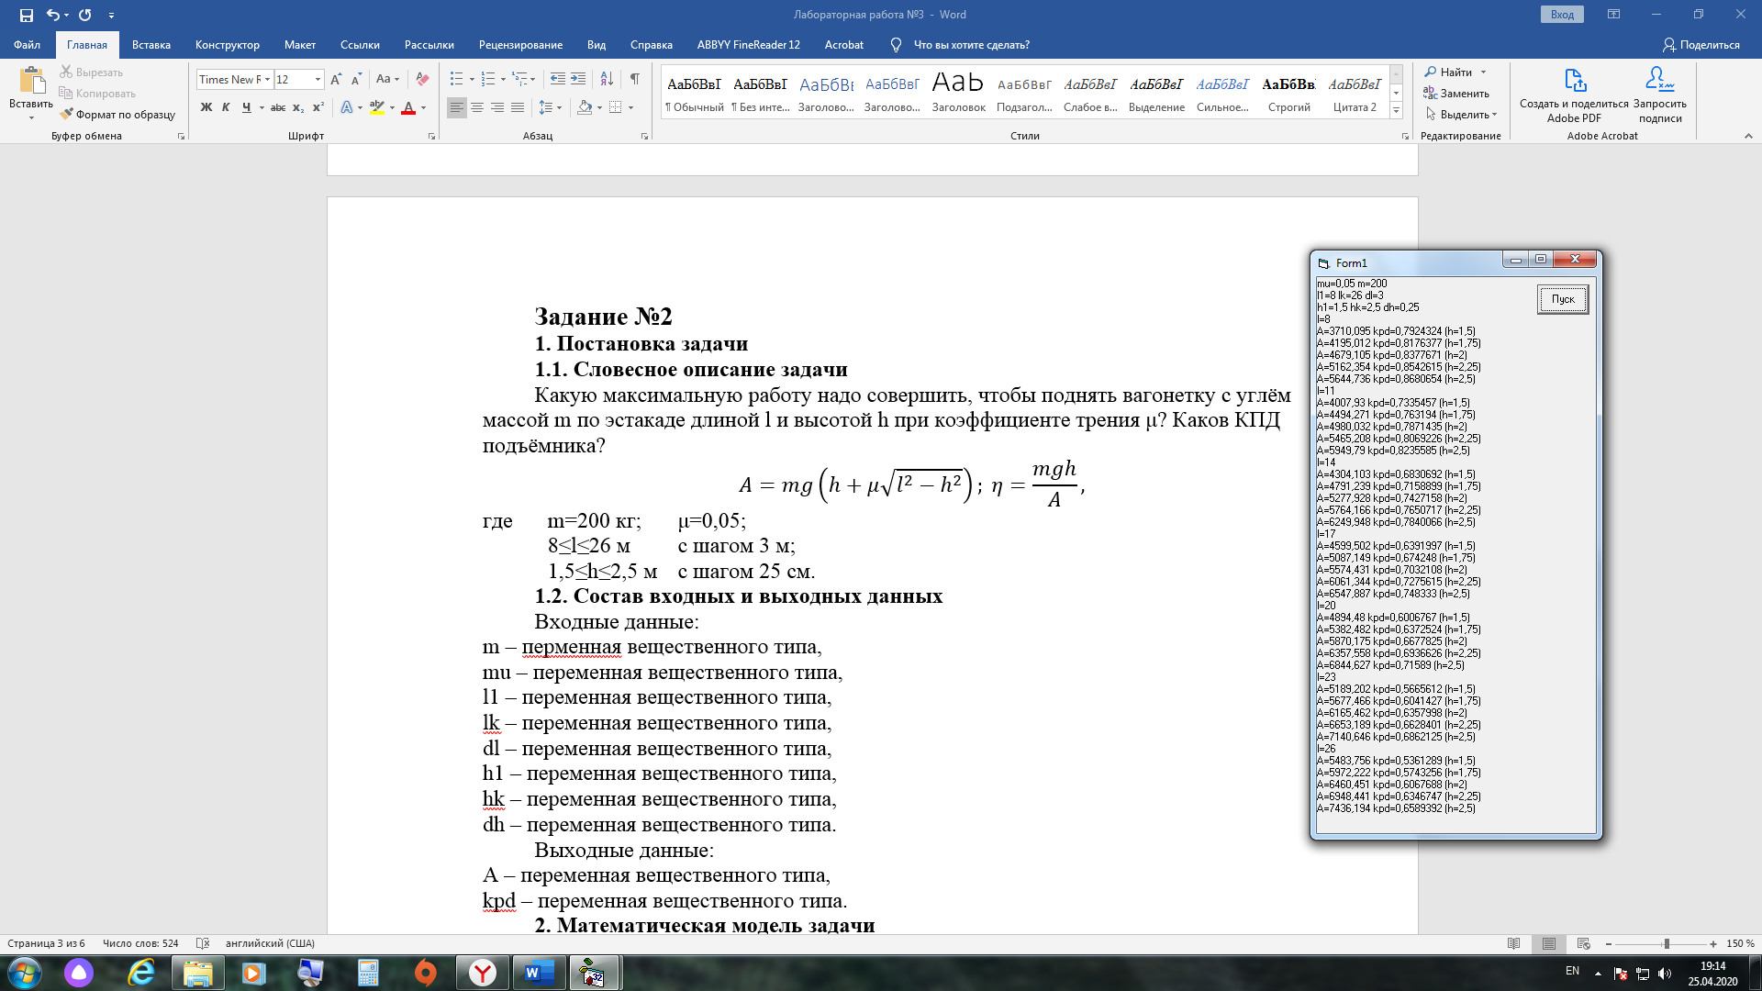Justify the paragraph text
1762x991 pixels.
click(518, 107)
